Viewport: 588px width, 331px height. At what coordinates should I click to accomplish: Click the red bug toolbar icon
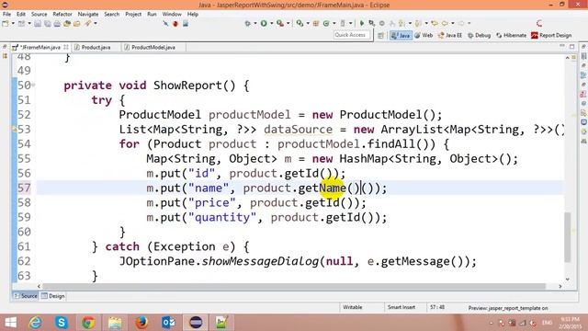(x=175, y=24)
